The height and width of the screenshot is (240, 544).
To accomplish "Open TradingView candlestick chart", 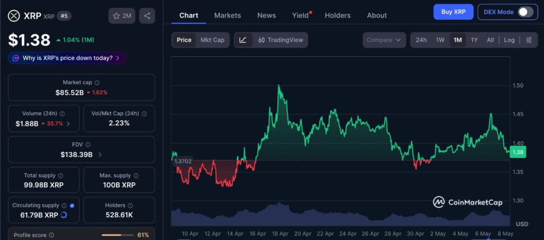I will tap(280, 40).
